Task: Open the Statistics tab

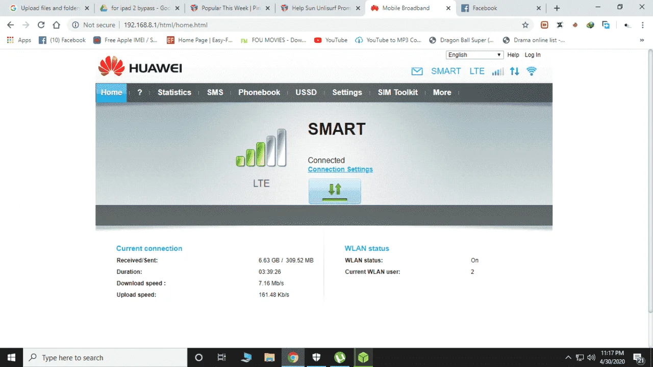Action: [174, 92]
